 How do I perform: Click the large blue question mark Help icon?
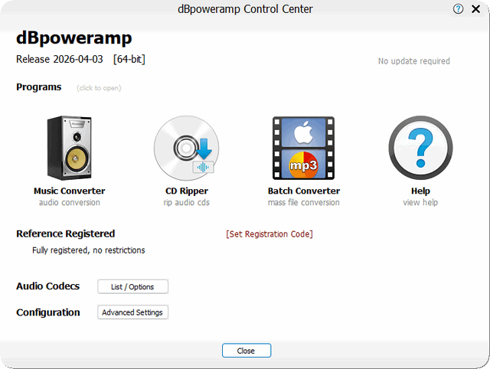pyautogui.click(x=420, y=147)
